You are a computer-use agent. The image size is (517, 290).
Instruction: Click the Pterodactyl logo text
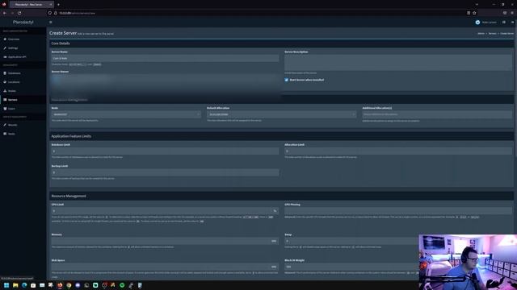(23, 22)
